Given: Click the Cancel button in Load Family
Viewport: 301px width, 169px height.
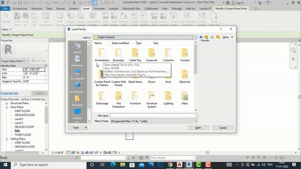Looking at the screenshot, I should (x=223, y=128).
